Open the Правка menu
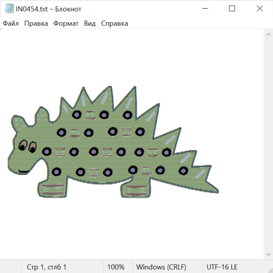 click(x=36, y=23)
